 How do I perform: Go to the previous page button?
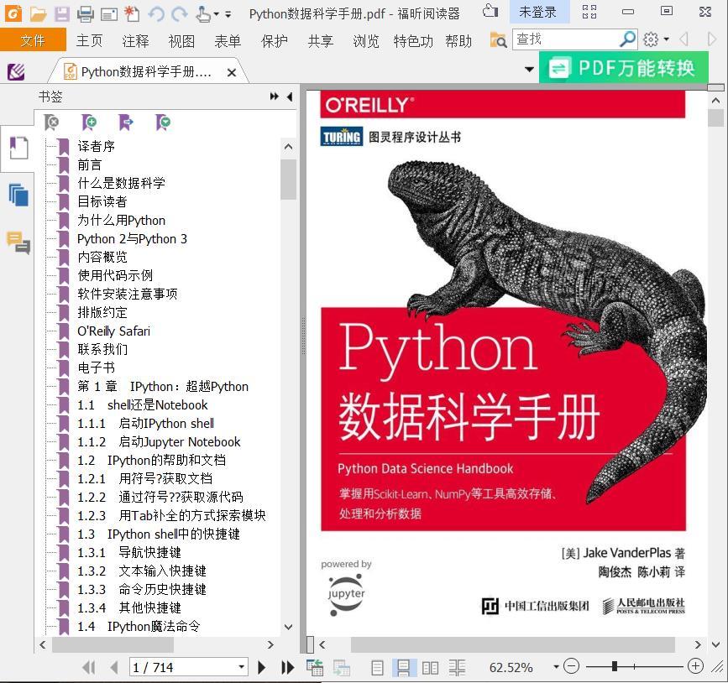coord(113,667)
